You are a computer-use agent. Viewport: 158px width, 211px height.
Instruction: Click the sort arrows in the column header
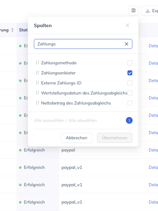pos(12,30)
